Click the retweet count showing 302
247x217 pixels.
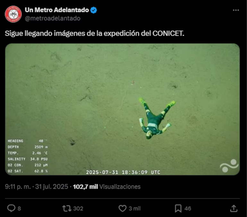78,208
